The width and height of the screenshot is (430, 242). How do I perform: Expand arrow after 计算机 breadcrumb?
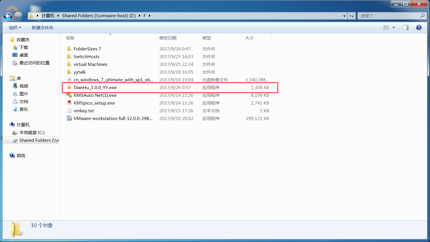(x=58, y=16)
